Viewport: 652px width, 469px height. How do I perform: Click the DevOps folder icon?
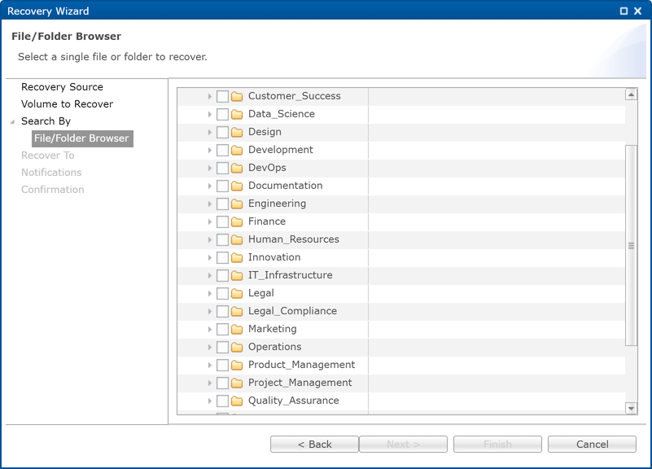[237, 168]
